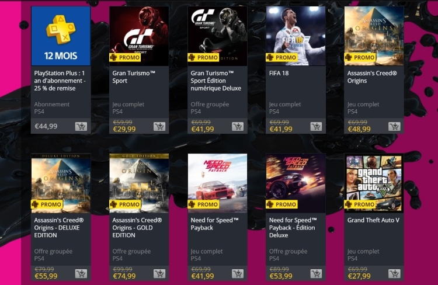Add Need for Speed Payback Deluxe to cart
The height and width of the screenshot is (285, 438).
click(x=316, y=273)
